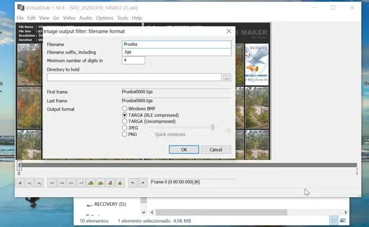This screenshot has height=227, width=369.
Task: Click the '1 elemento seleccionado' status text
Action: (144, 221)
